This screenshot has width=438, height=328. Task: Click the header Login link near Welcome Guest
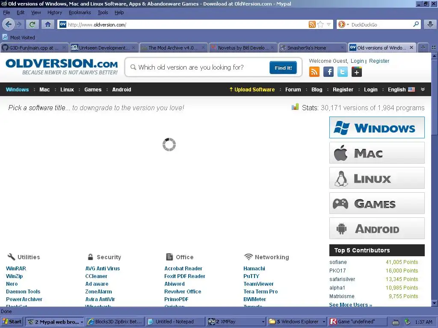(x=357, y=61)
